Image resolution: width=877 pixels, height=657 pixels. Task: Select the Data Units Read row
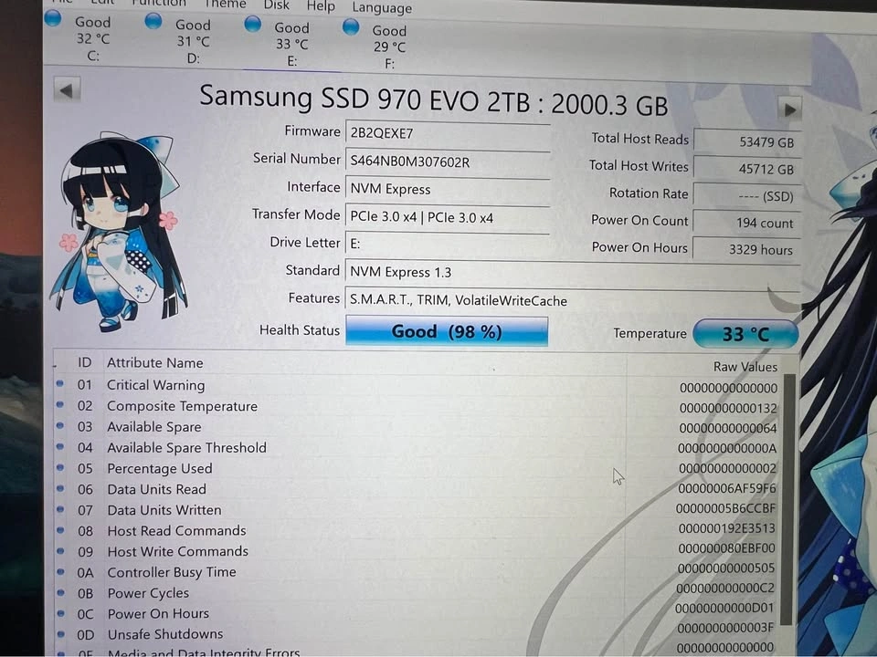point(417,489)
